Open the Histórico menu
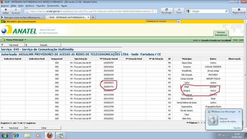Screen dimensions: 247x139 [30, 6]
